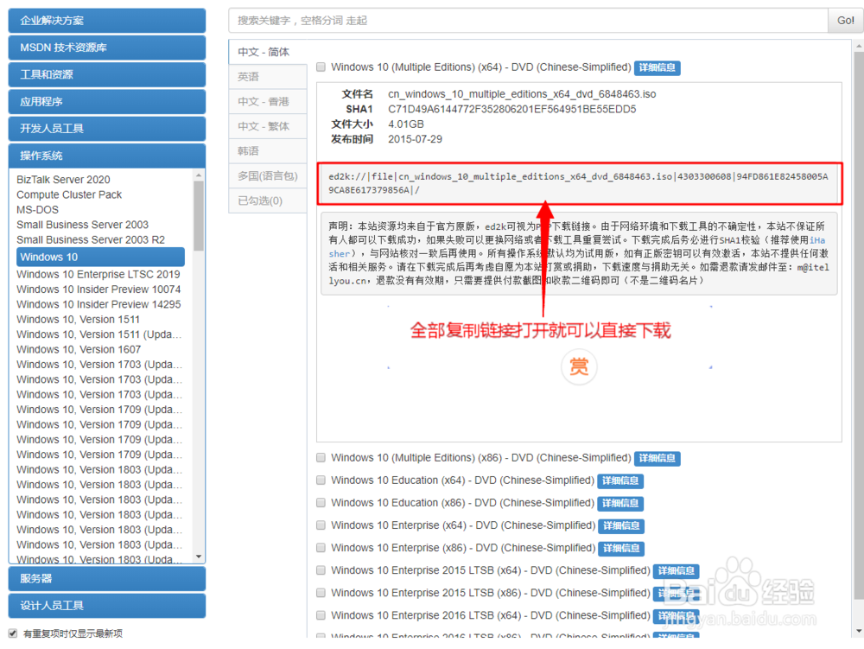Click the search keyword input field
Image resolution: width=864 pixels, height=649 pixels.
coord(518,20)
